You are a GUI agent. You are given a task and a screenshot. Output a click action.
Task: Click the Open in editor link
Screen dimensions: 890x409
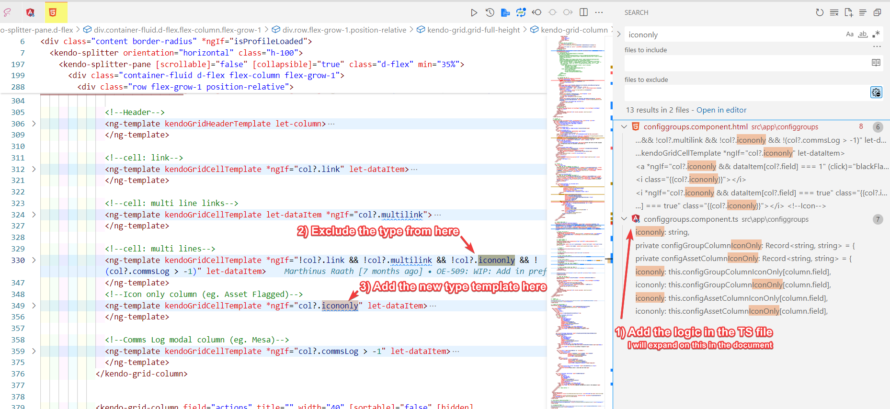tap(721, 110)
